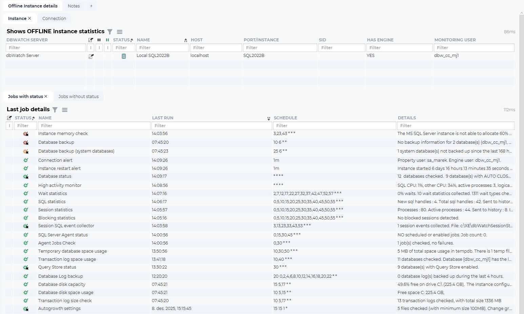Viewport: 524px width, 314px height.
Task: Select Jobs with status tab
Action: [x=25, y=96]
